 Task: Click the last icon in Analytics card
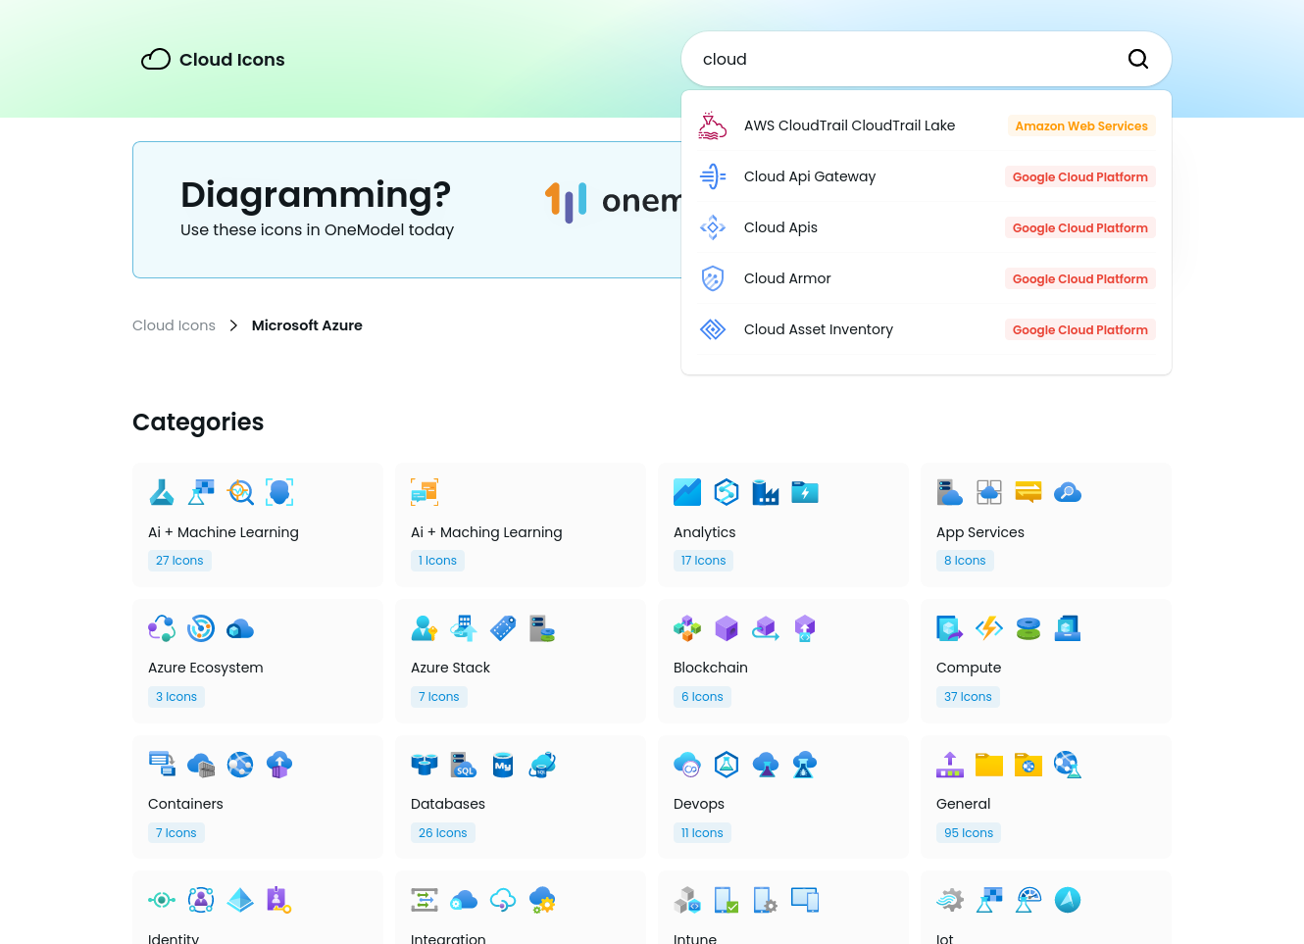coord(805,492)
